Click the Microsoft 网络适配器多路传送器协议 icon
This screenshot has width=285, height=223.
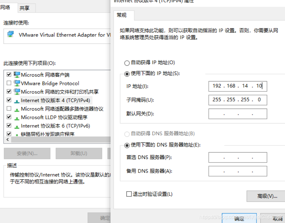point(17,110)
